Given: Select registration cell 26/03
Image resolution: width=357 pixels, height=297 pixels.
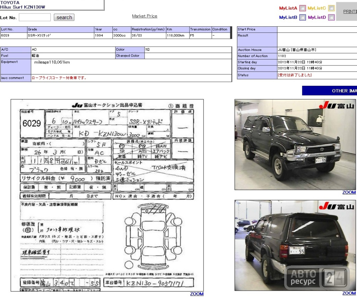Looking at the screenshot, I should (x=149, y=35).
